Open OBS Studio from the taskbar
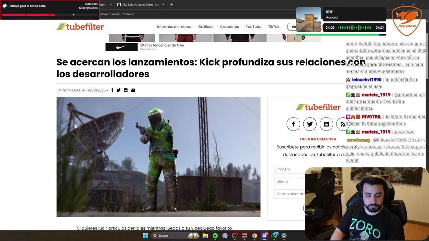The width and height of the screenshot is (429, 241). coord(235,236)
